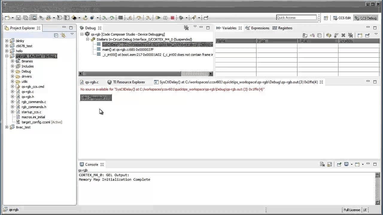Click the Remove All icon in Variables

coord(350,35)
